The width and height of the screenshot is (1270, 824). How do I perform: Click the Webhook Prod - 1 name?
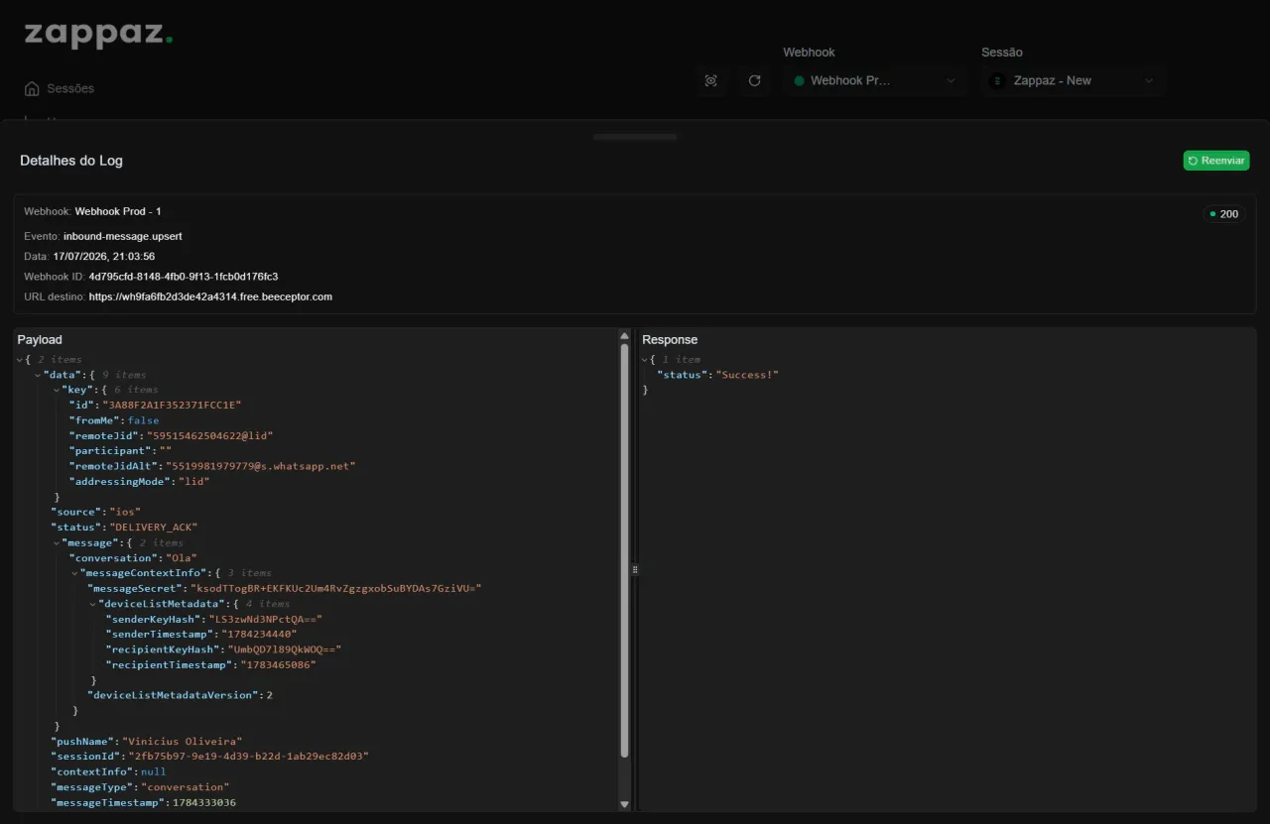(118, 211)
